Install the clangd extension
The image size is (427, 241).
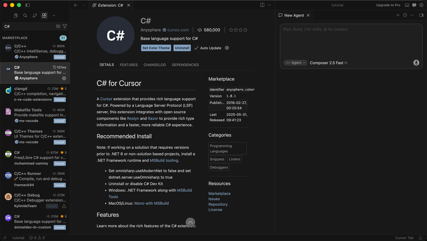tap(60, 100)
